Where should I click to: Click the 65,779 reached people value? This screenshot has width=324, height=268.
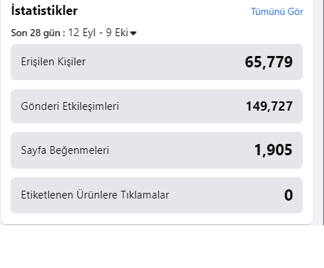(x=269, y=62)
